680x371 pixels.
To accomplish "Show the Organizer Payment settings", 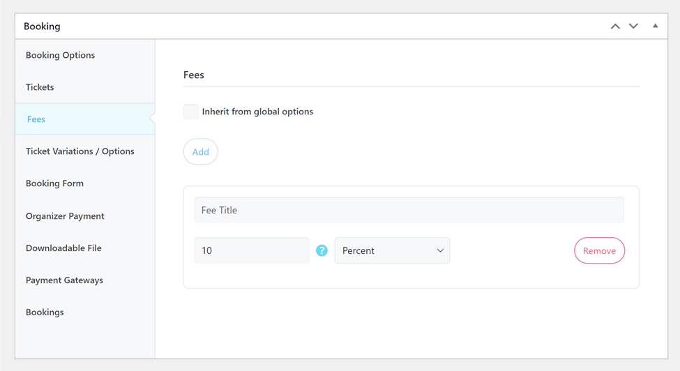I will point(65,216).
